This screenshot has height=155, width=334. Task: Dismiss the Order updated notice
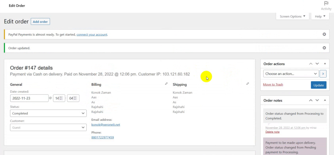[324, 48]
